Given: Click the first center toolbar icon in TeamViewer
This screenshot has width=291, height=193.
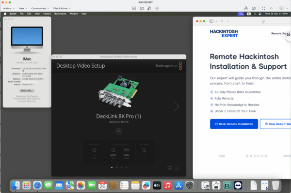Looking at the screenshot, I should (x=134, y=8).
